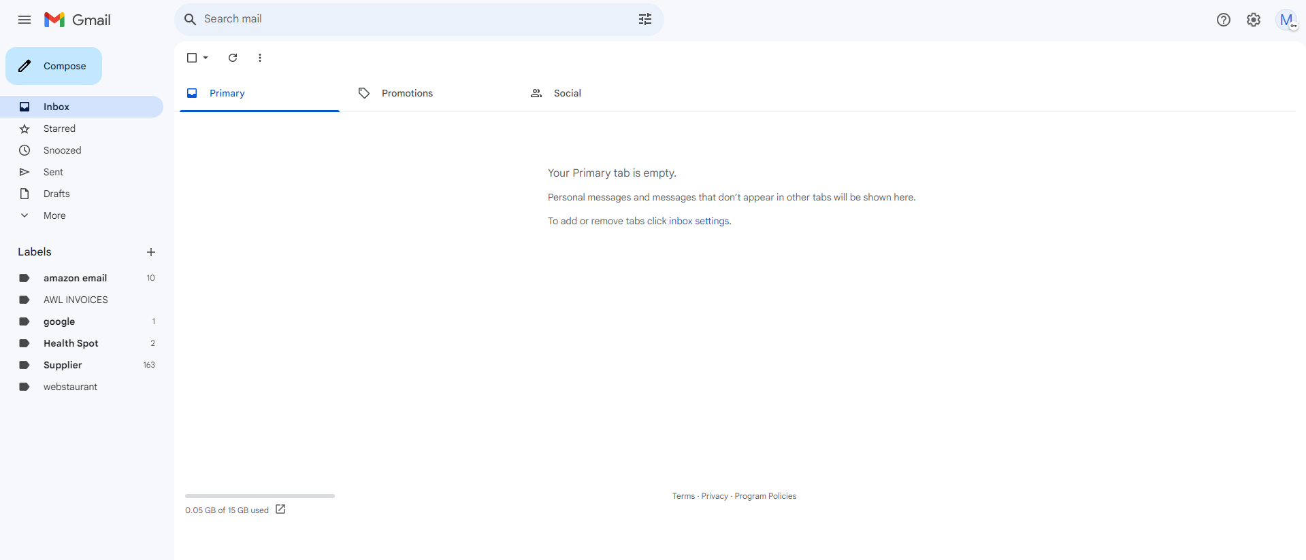The width and height of the screenshot is (1306, 560).
Task: Open the Drafts folder
Action: tap(82, 194)
